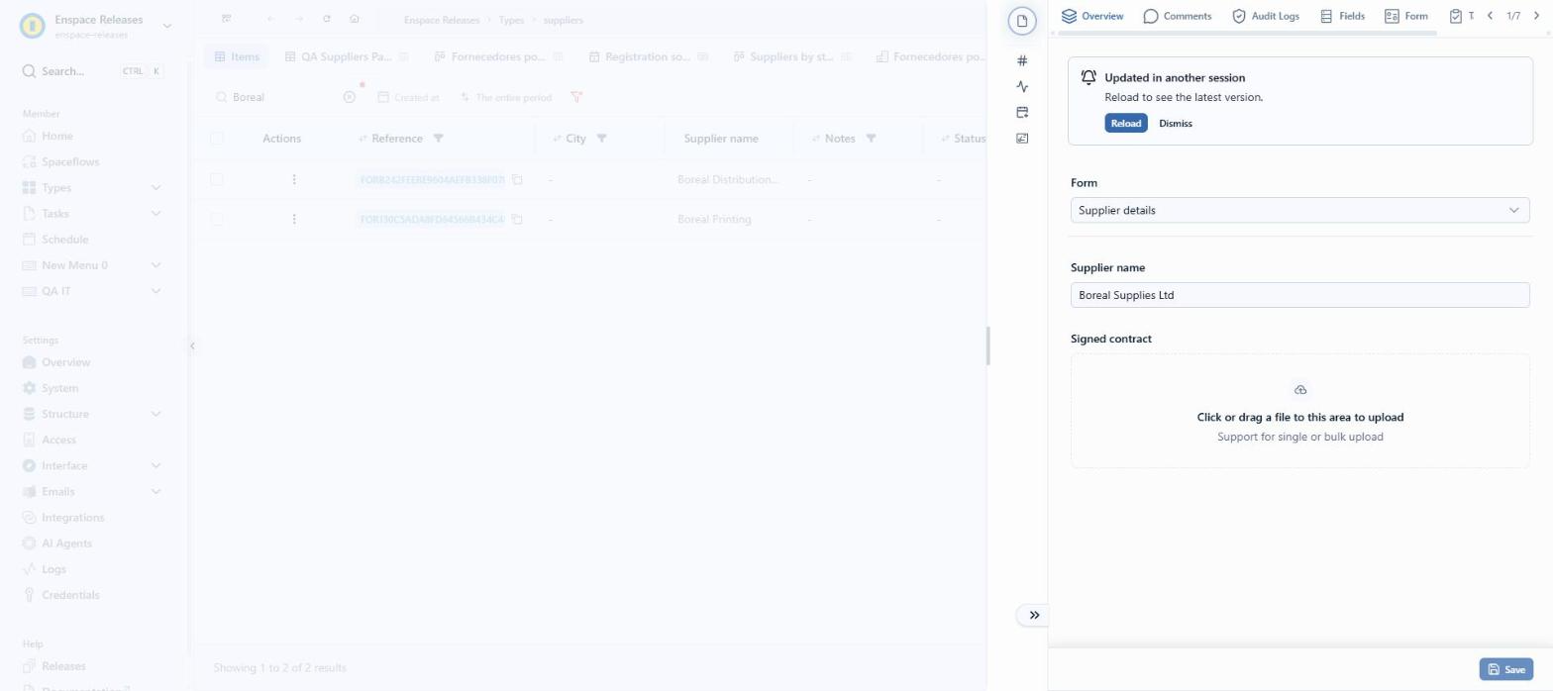Expand the Types menu in the sidebar
The height and width of the screenshot is (691, 1553).
point(155,187)
